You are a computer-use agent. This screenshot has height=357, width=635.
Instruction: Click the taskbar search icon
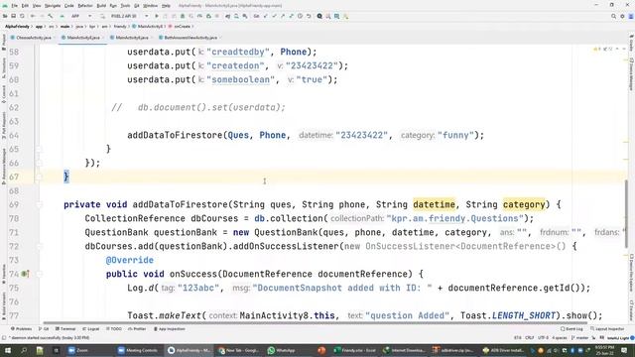point(24,350)
